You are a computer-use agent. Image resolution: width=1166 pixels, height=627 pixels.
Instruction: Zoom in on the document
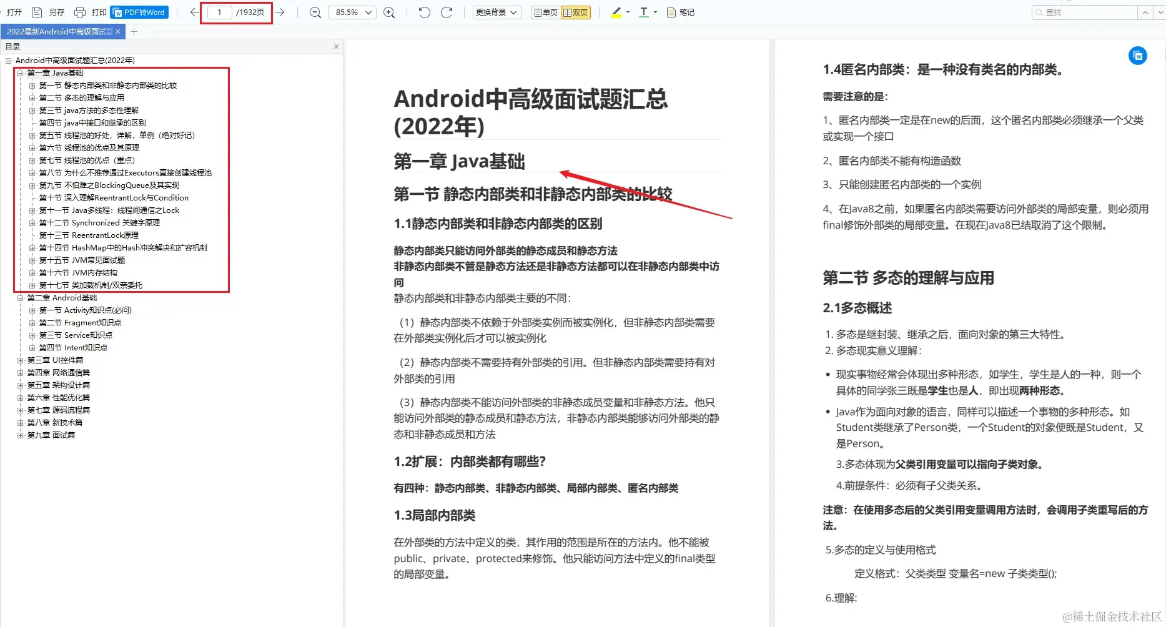click(x=389, y=12)
